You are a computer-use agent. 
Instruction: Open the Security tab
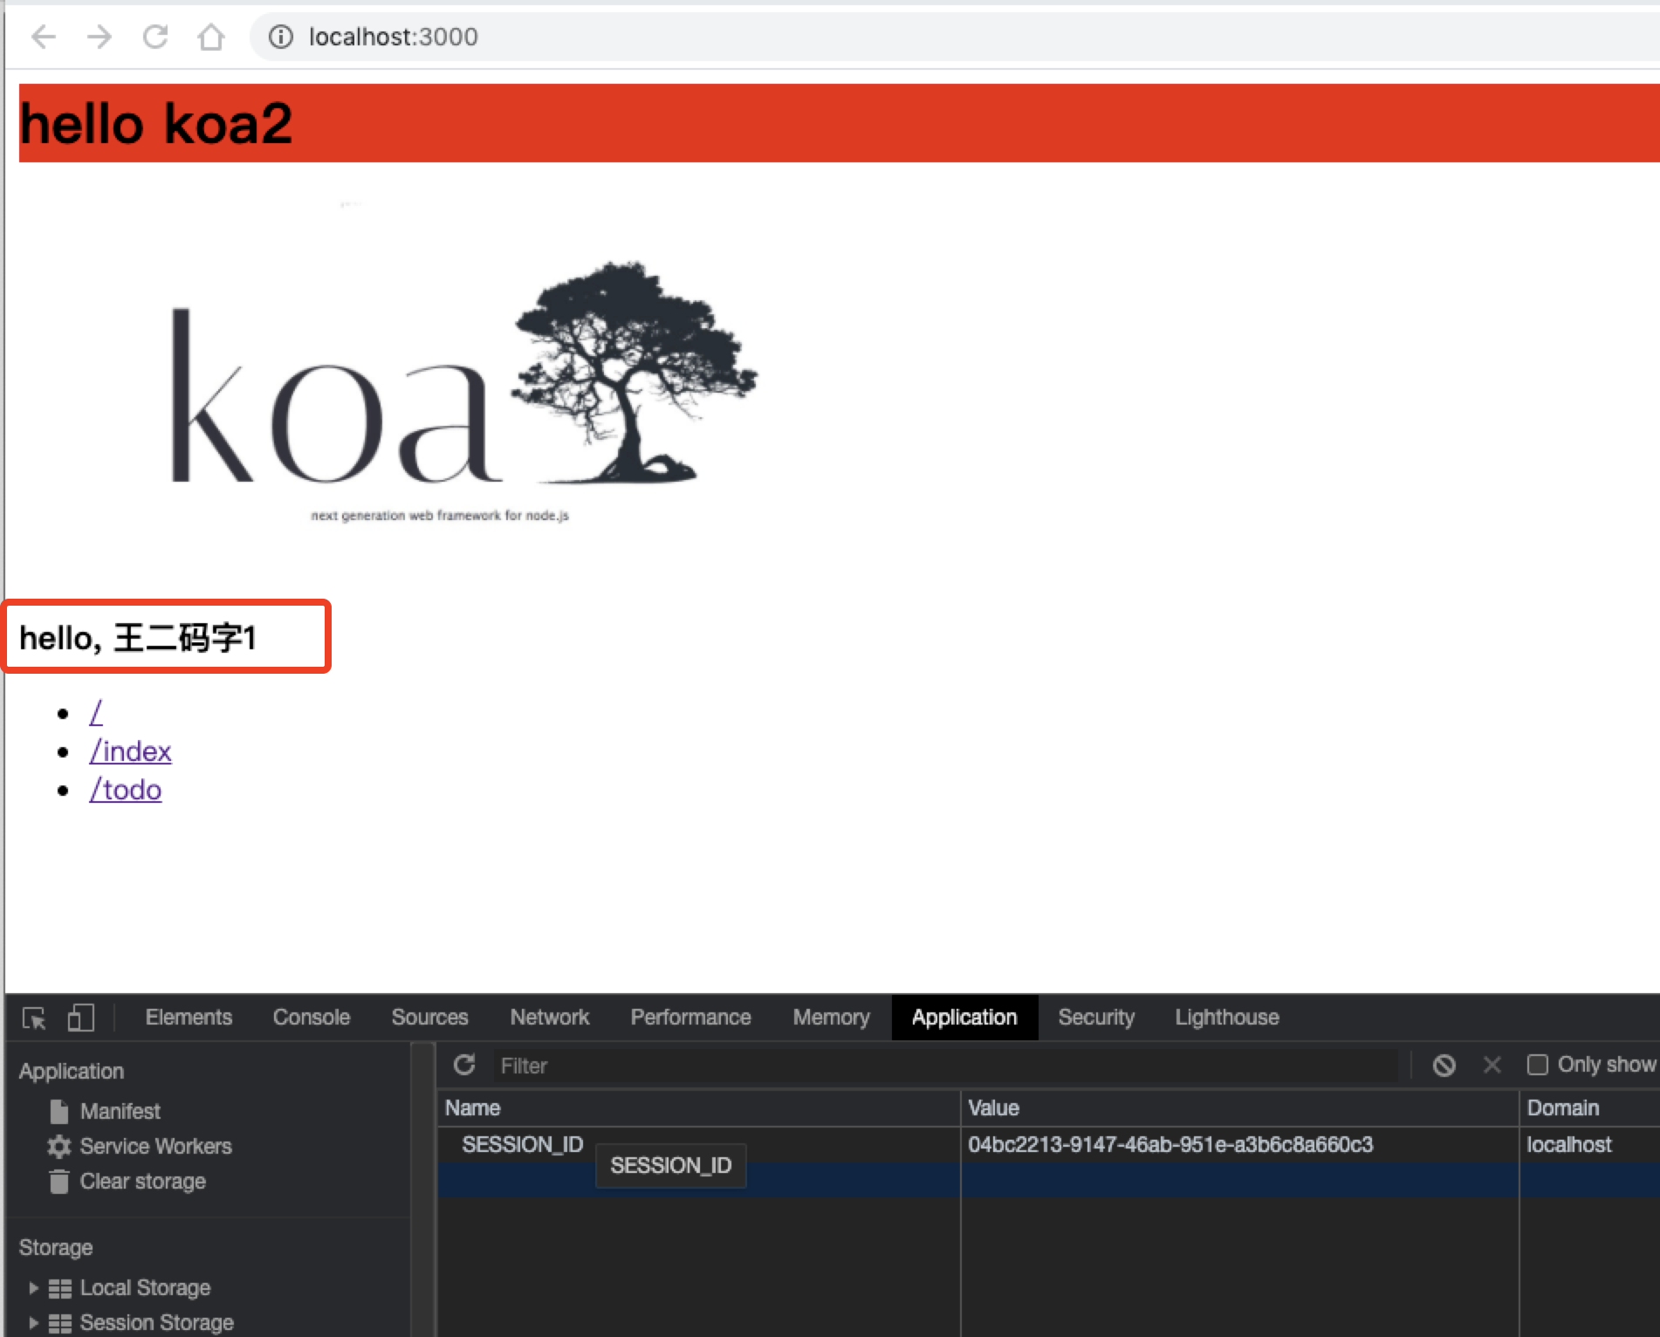pos(1096,1018)
